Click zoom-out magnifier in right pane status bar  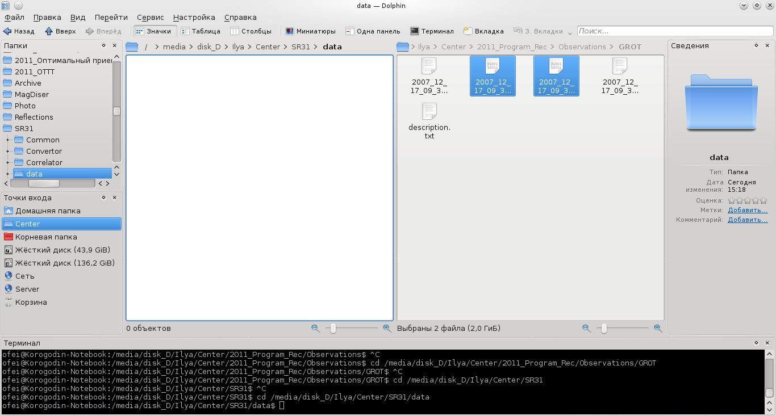tap(586, 328)
